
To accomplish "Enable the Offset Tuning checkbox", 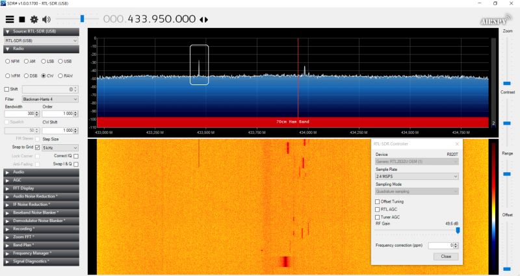I will (377, 202).
